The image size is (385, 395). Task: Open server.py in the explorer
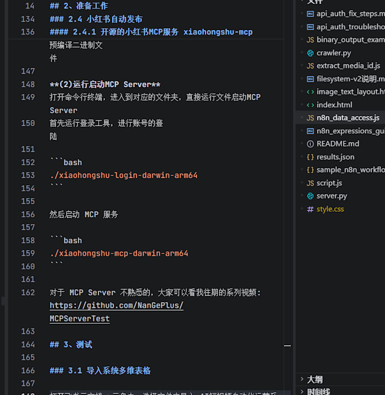click(332, 196)
